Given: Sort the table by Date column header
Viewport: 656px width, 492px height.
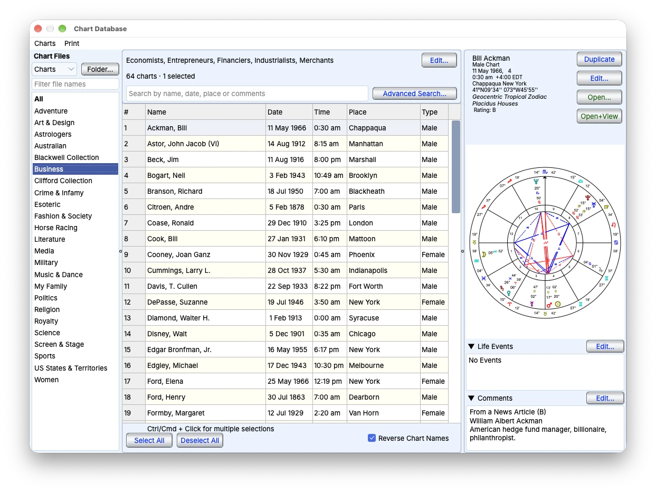Looking at the screenshot, I should pyautogui.click(x=289, y=112).
